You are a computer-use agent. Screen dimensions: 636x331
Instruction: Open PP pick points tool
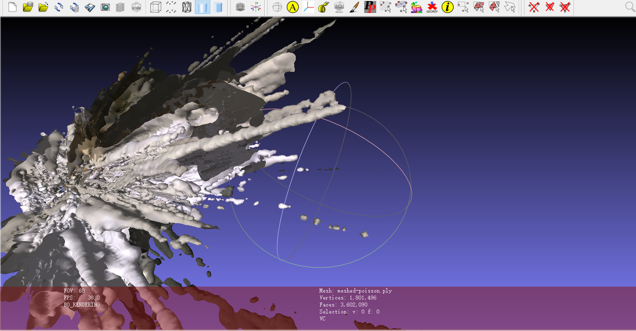point(370,7)
